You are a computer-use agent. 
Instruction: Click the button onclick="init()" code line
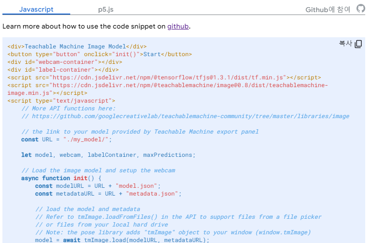point(99,54)
